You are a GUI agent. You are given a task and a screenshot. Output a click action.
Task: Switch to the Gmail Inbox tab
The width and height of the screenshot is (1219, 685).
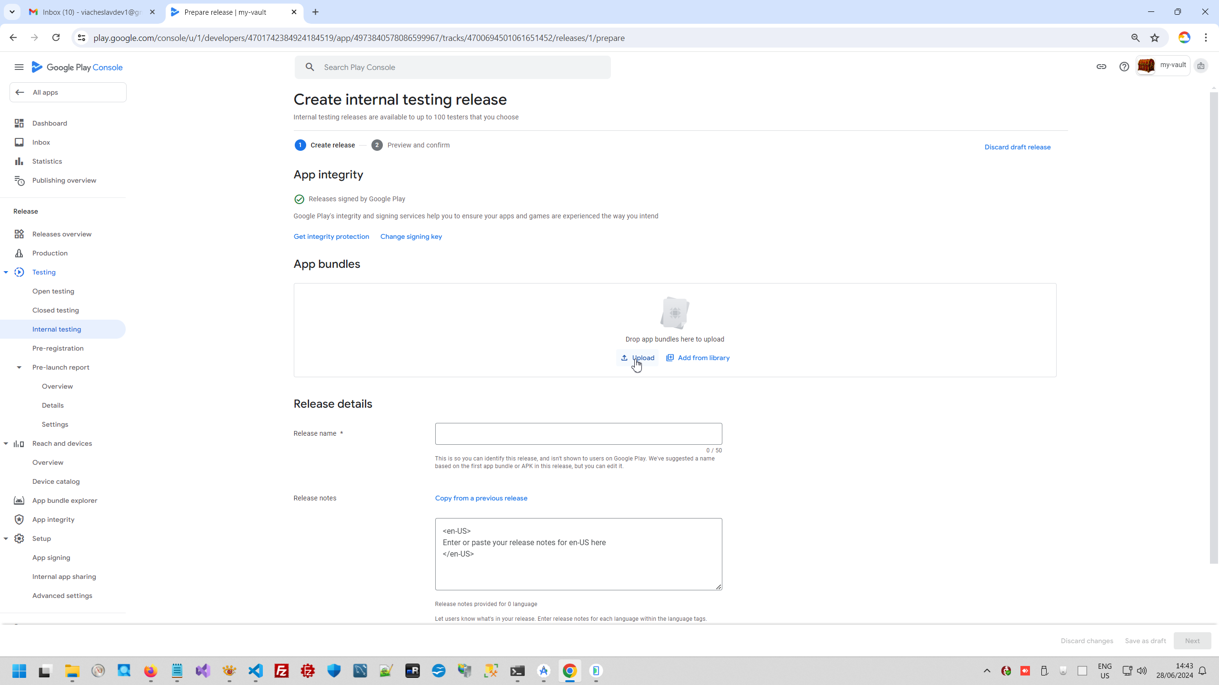90,12
